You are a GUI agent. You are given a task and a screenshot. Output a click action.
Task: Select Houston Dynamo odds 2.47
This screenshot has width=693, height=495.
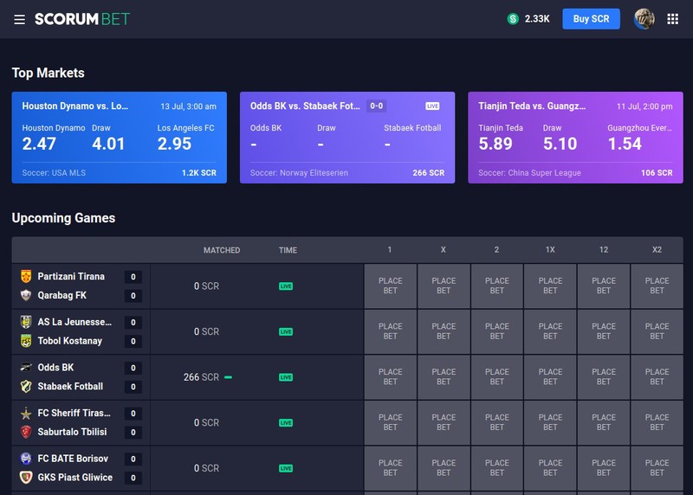coord(39,144)
